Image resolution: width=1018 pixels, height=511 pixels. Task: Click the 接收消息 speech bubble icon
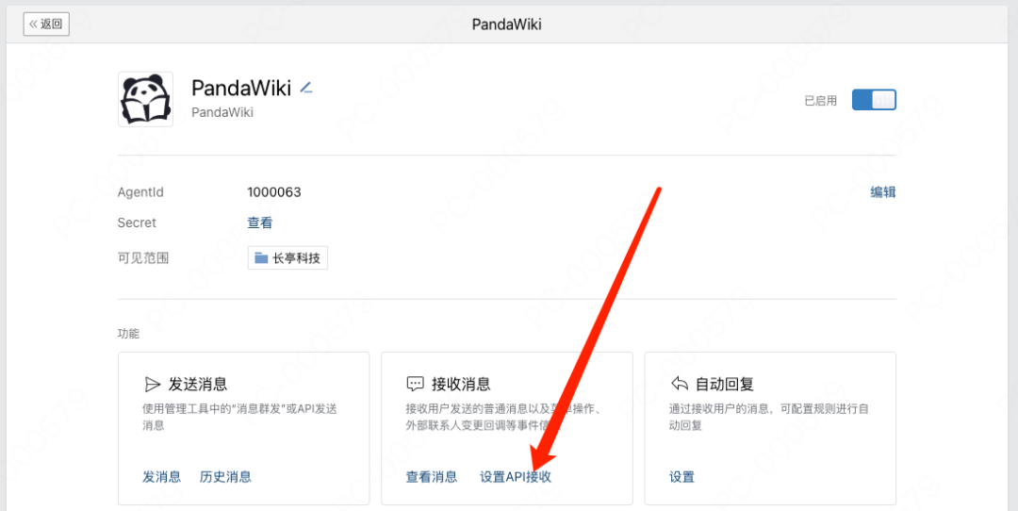pyautogui.click(x=416, y=385)
